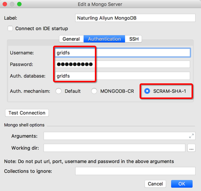
Task: Select SCRAM-SHA-1 auth mechanism radio
Action: tap(147, 91)
